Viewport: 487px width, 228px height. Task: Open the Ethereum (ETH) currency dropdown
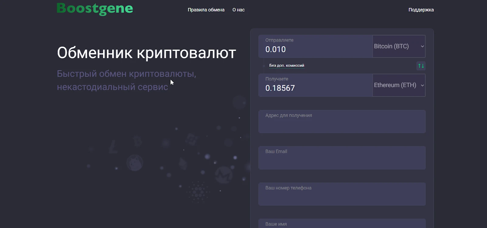pyautogui.click(x=399, y=85)
